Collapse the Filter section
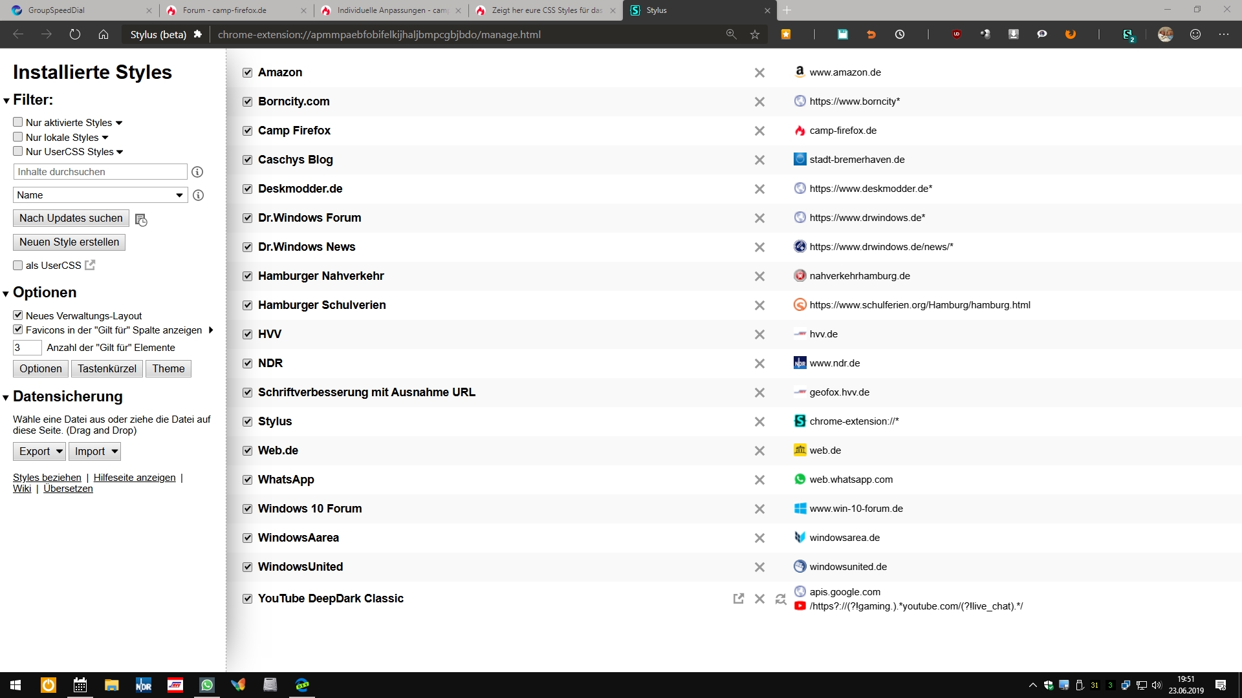The width and height of the screenshot is (1242, 698). (x=6, y=101)
